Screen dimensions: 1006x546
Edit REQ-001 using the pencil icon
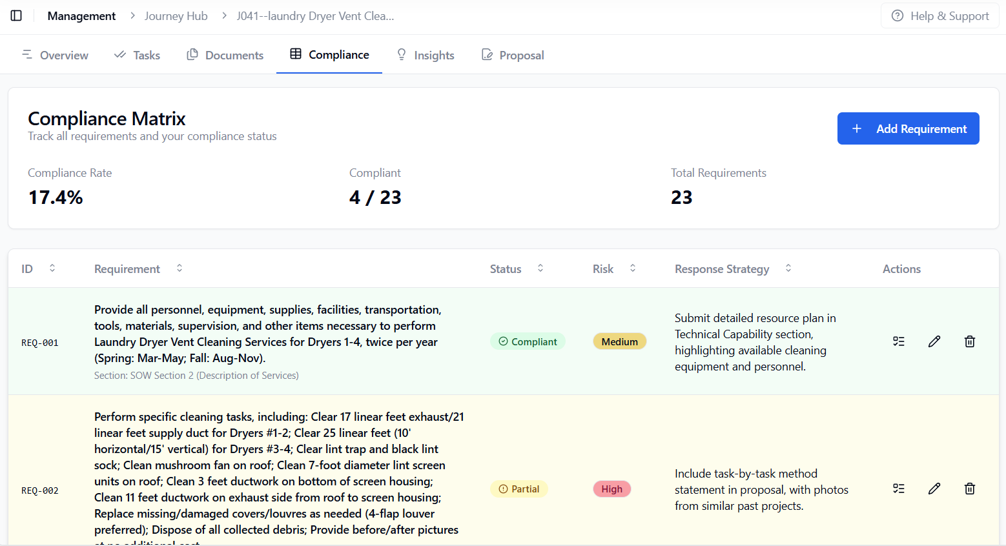(x=934, y=341)
